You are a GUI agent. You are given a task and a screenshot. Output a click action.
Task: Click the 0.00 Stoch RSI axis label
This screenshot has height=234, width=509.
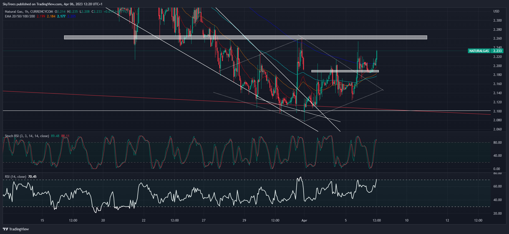[497, 169]
